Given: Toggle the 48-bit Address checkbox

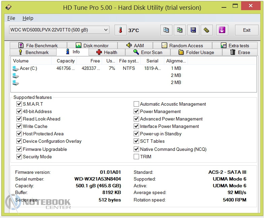Looking at the screenshot, I should [x=19, y=111].
